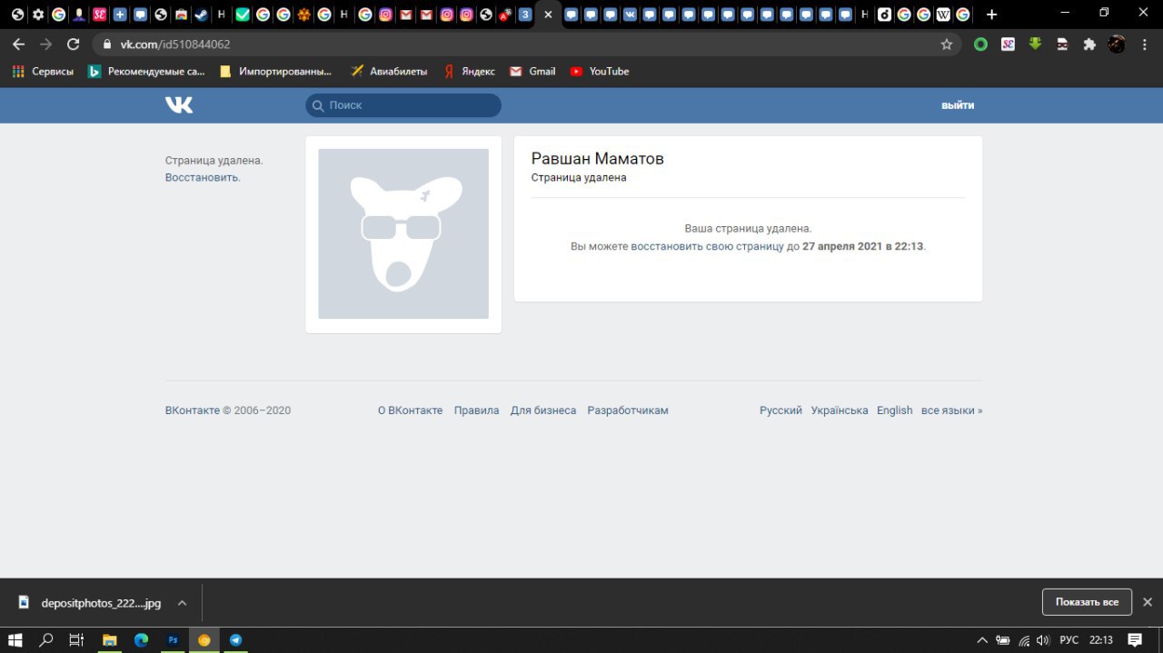Open Photoshop from the taskbar
Image resolution: width=1163 pixels, height=653 pixels.
point(173,639)
